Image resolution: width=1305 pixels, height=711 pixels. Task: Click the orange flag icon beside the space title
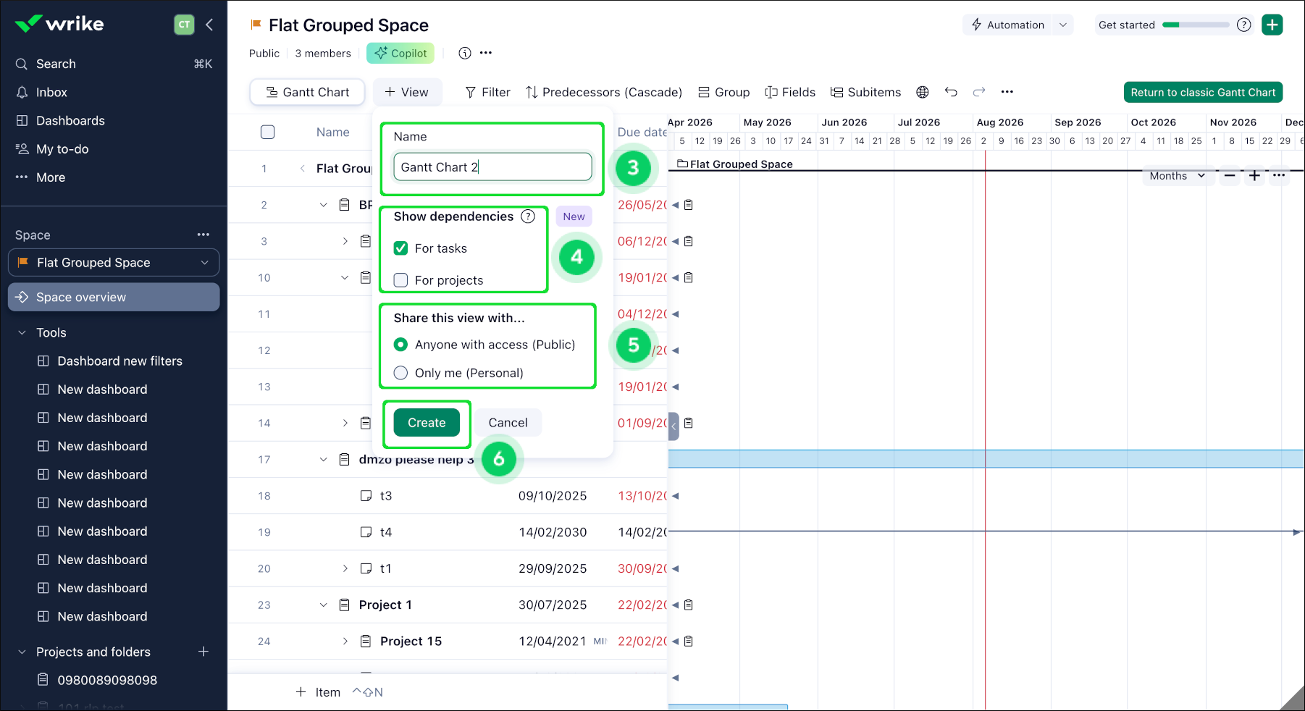click(256, 25)
